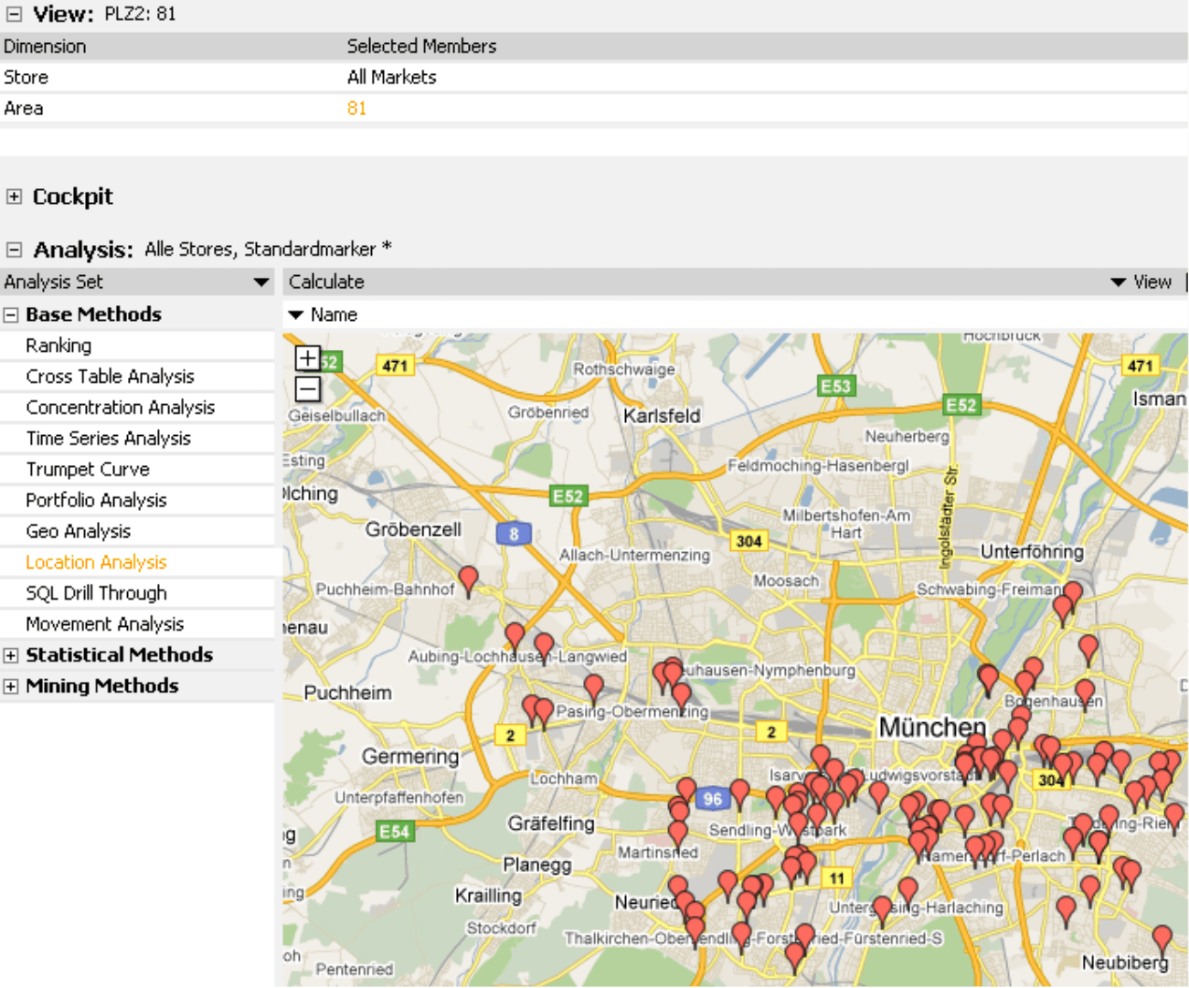Click the store marker in Neubiberg

[1162, 938]
